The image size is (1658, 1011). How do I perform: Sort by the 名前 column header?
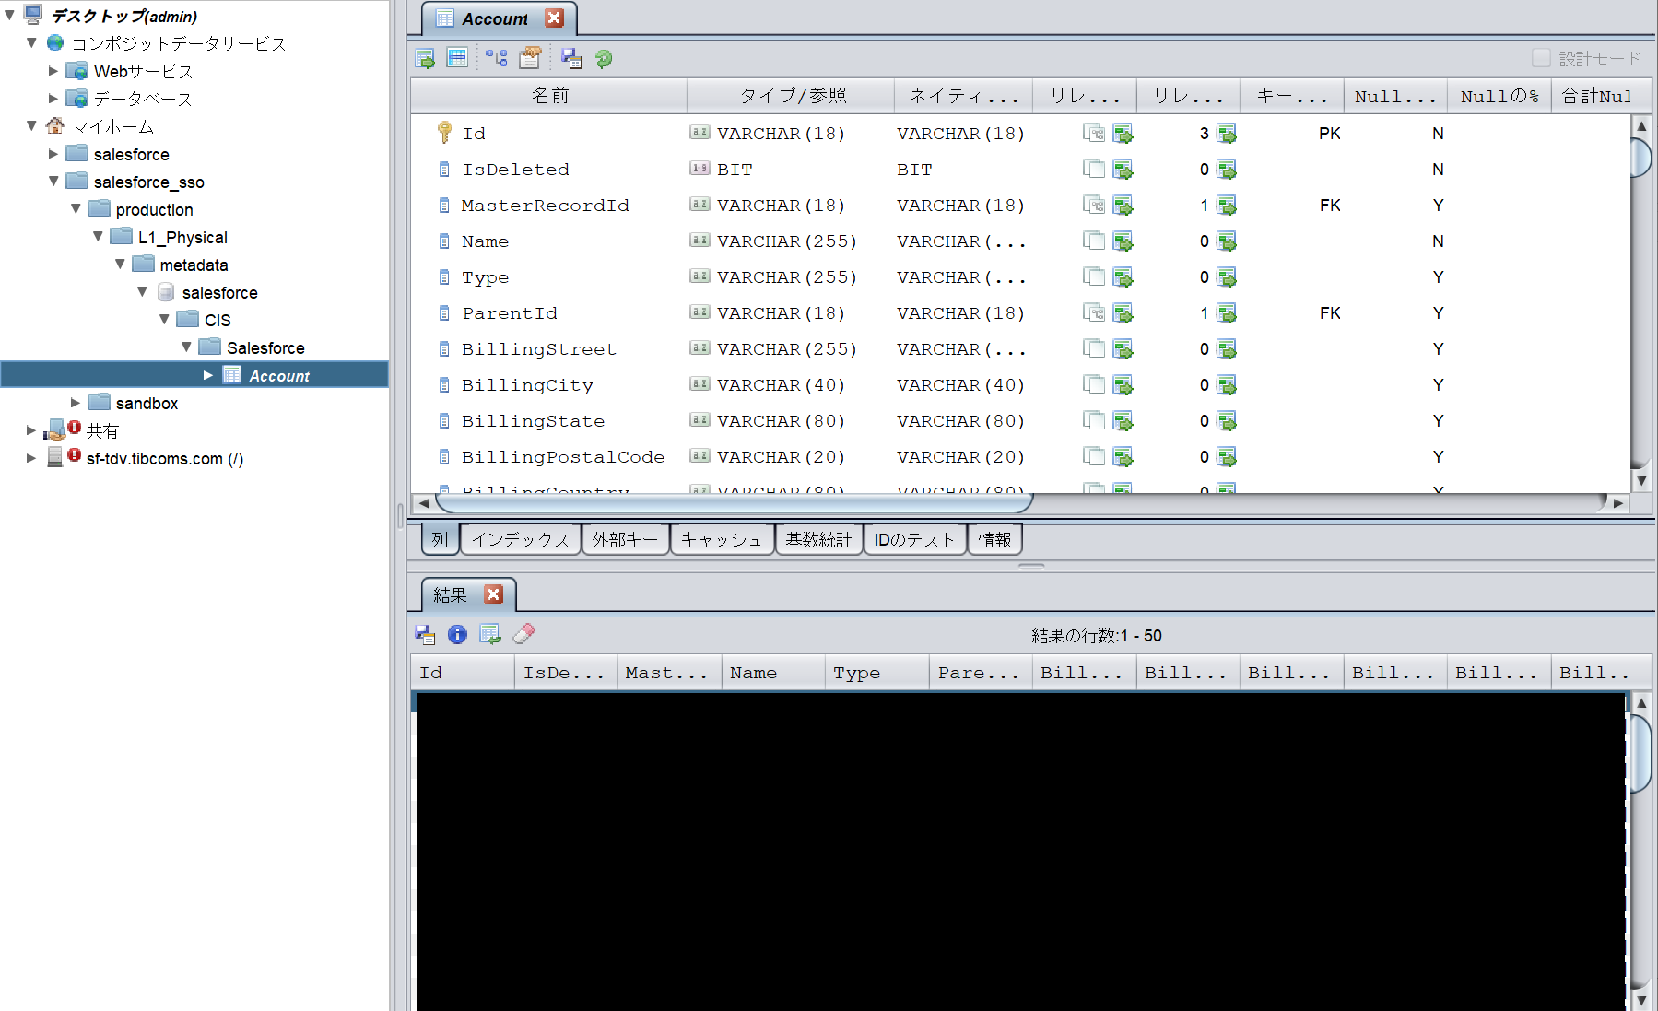coord(549,96)
